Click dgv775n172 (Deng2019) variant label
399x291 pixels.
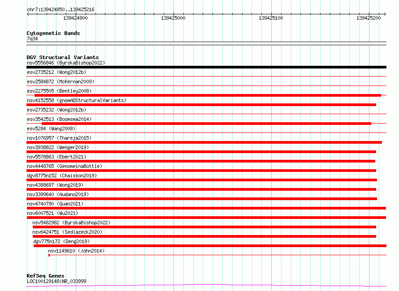61,241
